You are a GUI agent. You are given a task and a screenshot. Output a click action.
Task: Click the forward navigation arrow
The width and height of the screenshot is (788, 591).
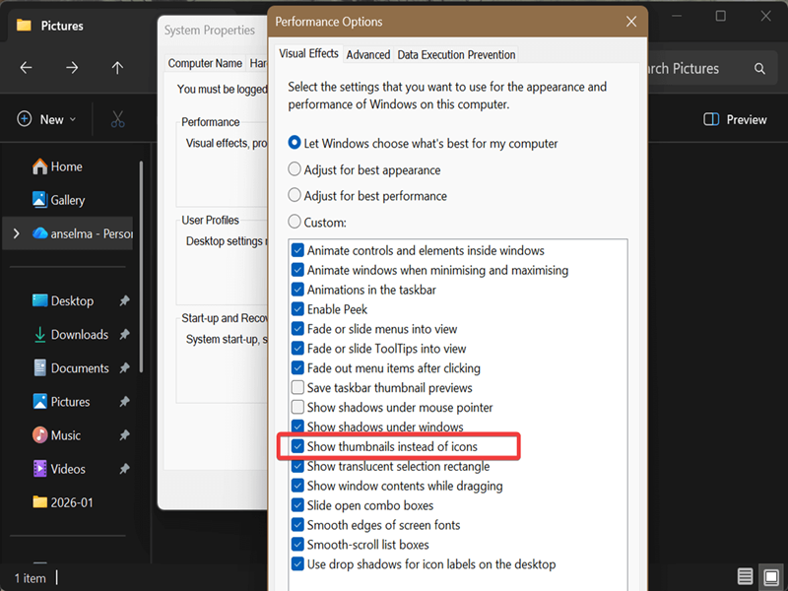(72, 68)
